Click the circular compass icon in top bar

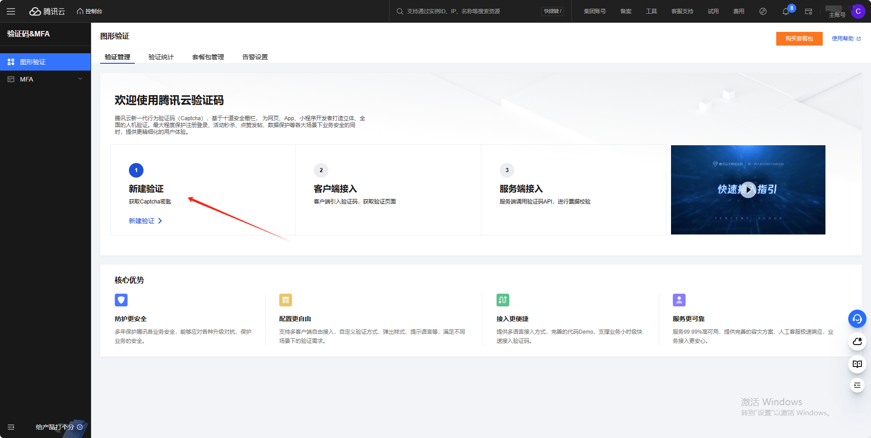pyautogui.click(x=763, y=11)
